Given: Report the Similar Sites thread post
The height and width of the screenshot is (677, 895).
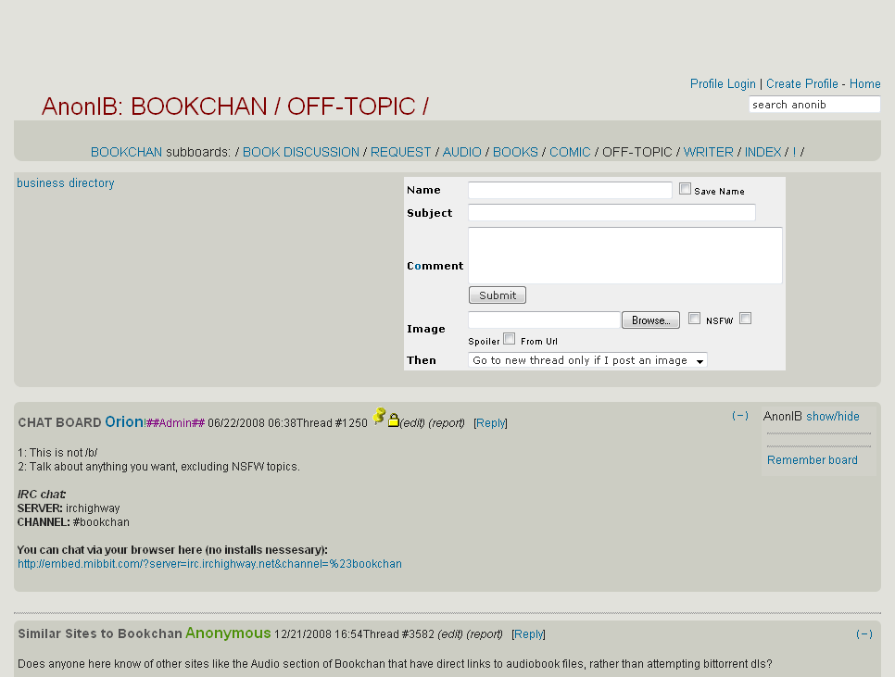Looking at the screenshot, I should click(485, 634).
